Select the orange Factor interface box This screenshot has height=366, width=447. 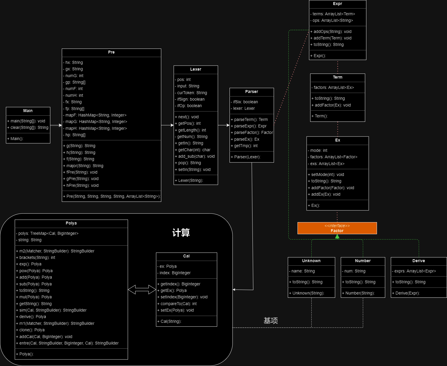pyautogui.click(x=337, y=228)
